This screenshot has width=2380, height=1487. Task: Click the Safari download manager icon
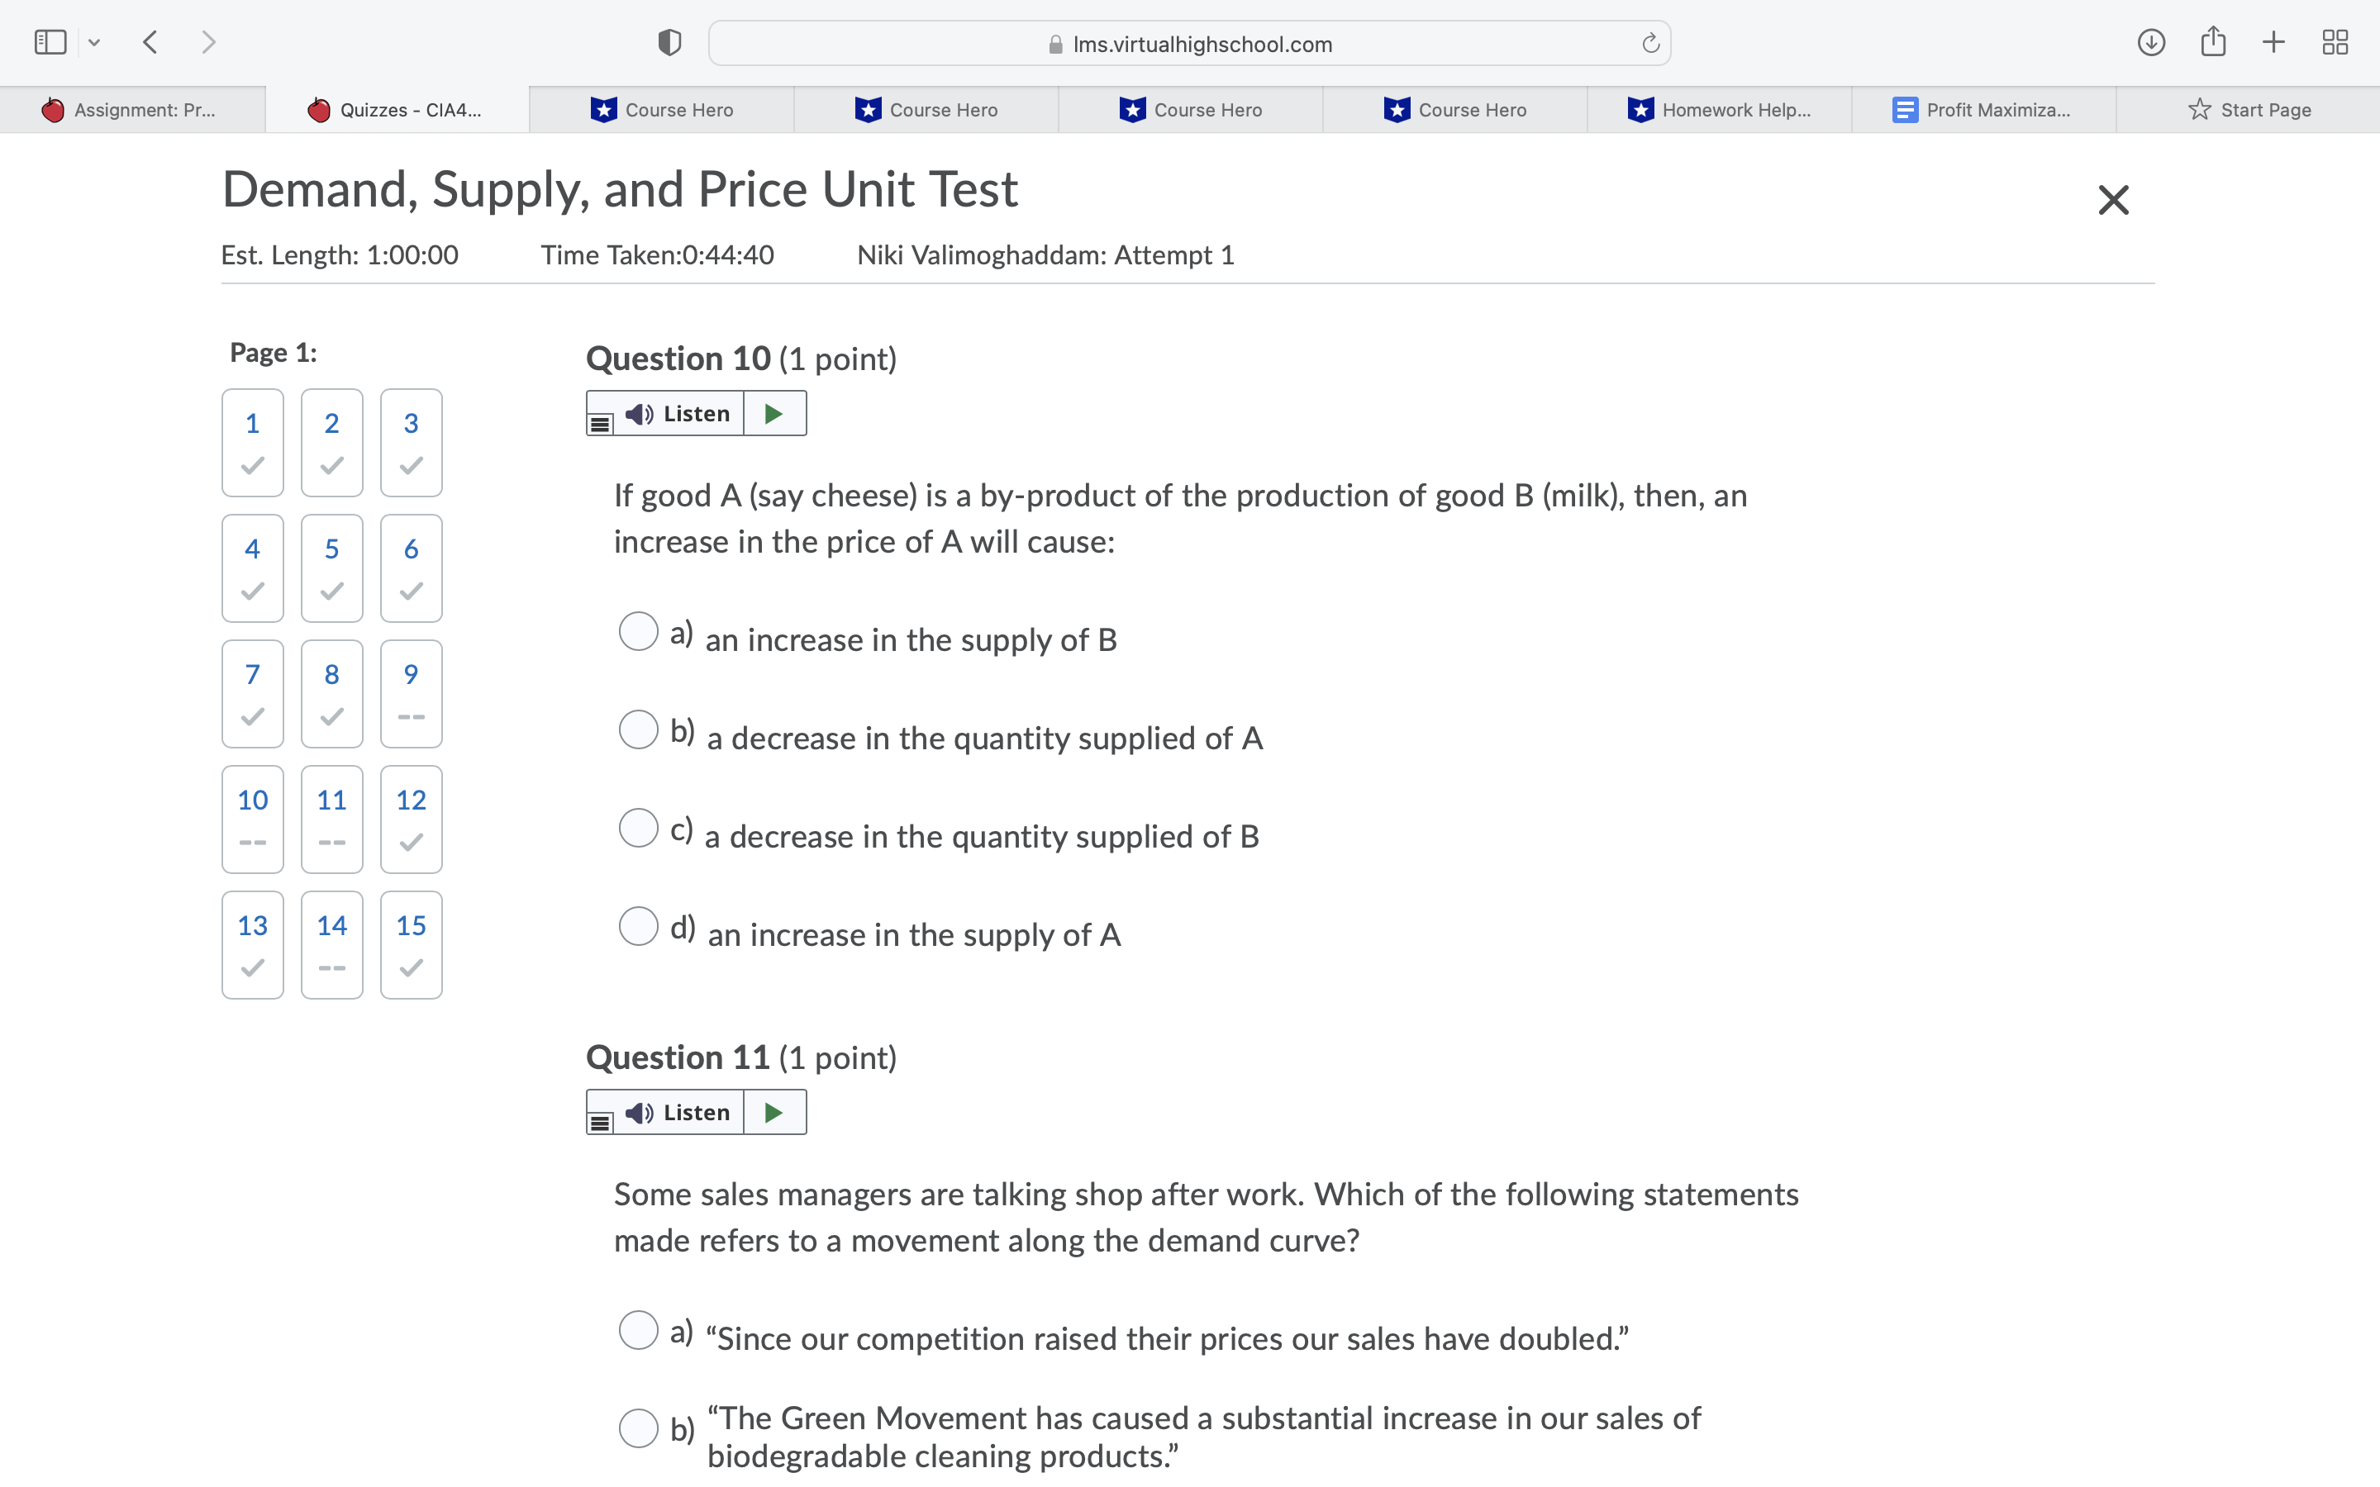tap(2150, 41)
